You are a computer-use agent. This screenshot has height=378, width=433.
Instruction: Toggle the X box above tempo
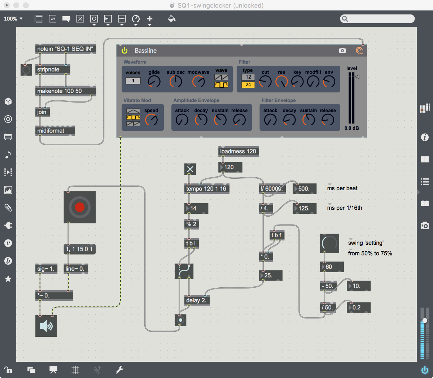(190, 169)
